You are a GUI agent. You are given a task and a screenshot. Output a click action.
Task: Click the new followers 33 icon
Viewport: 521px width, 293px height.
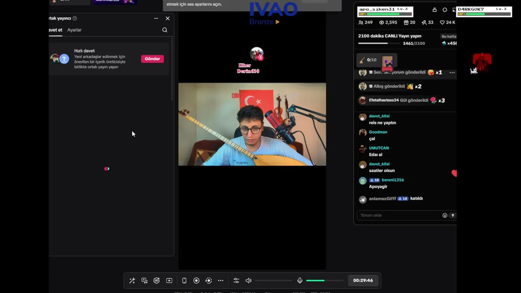(x=424, y=22)
